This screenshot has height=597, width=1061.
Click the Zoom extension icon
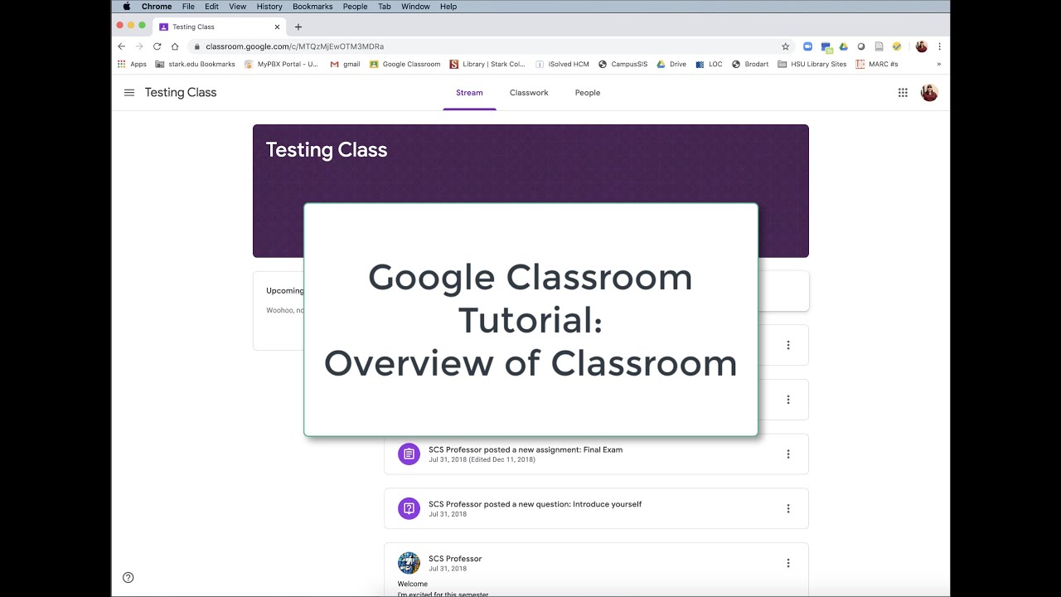pyautogui.click(x=807, y=46)
